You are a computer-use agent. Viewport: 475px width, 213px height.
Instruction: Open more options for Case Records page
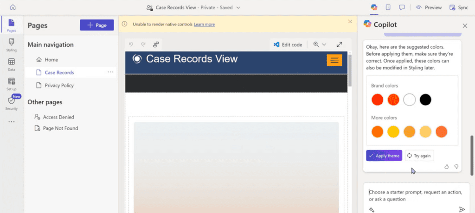click(x=110, y=72)
